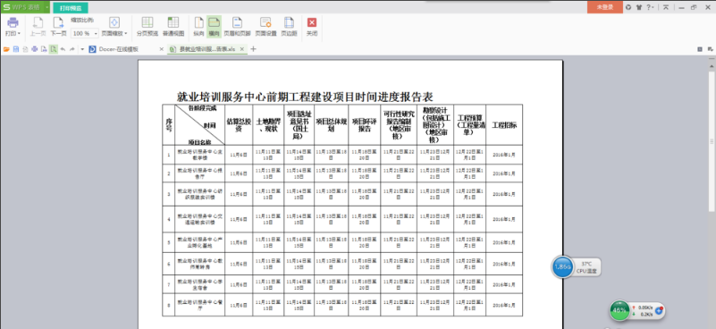Click the 打印 printer icon

pos(13,22)
